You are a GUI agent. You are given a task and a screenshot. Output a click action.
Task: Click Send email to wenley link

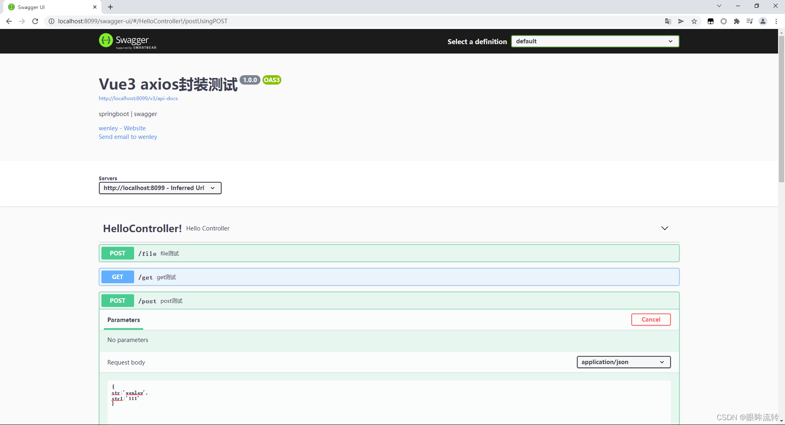(128, 137)
